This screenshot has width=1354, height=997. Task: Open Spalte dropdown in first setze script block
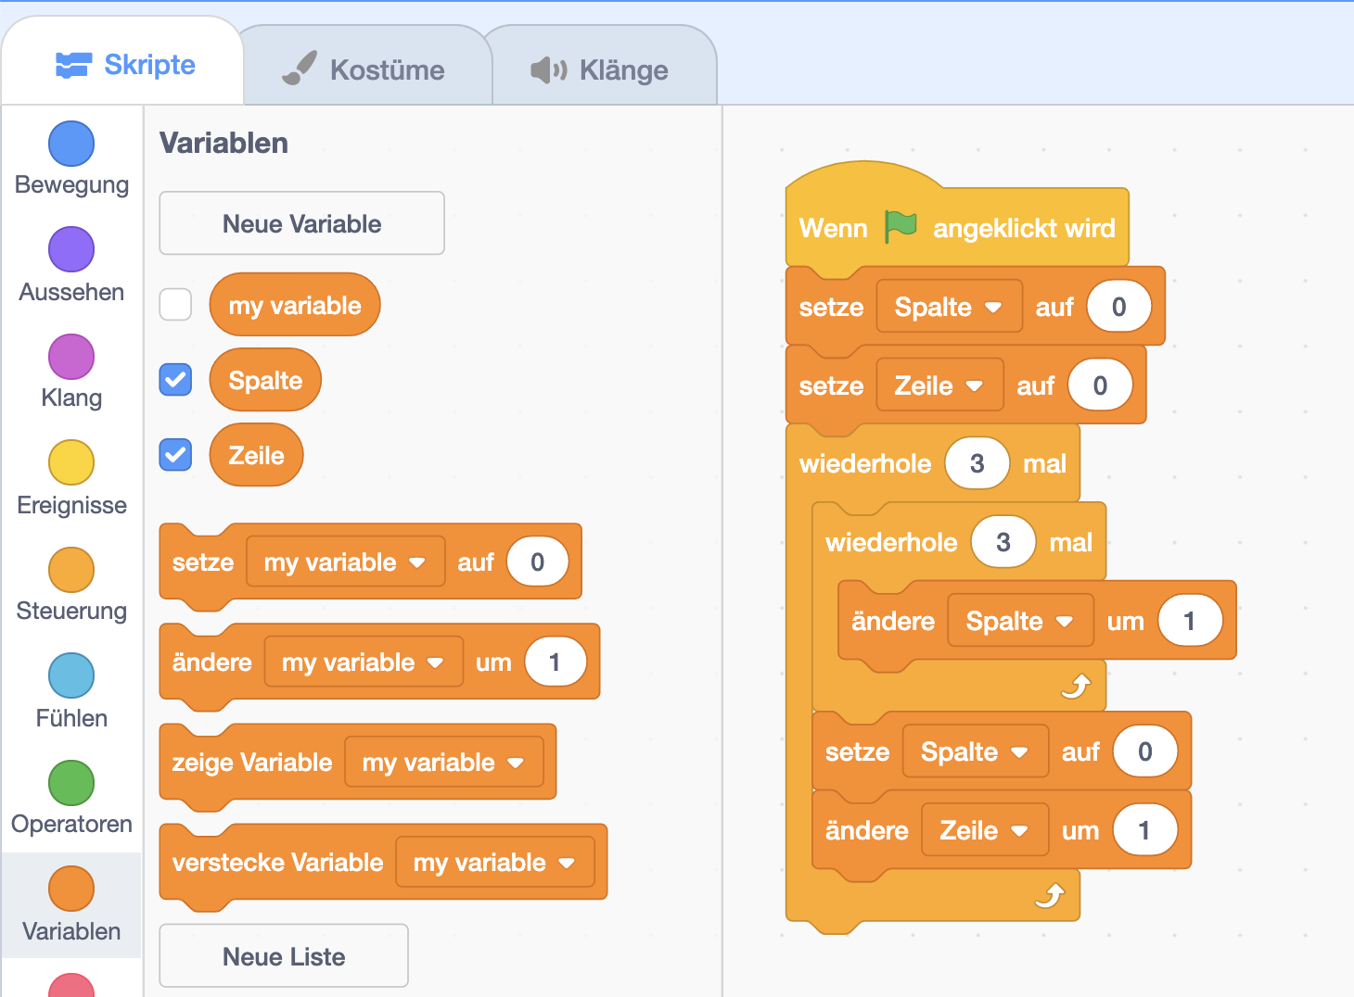pos(949,307)
